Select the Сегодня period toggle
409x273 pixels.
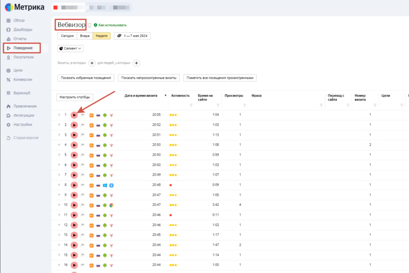pyautogui.click(x=67, y=36)
